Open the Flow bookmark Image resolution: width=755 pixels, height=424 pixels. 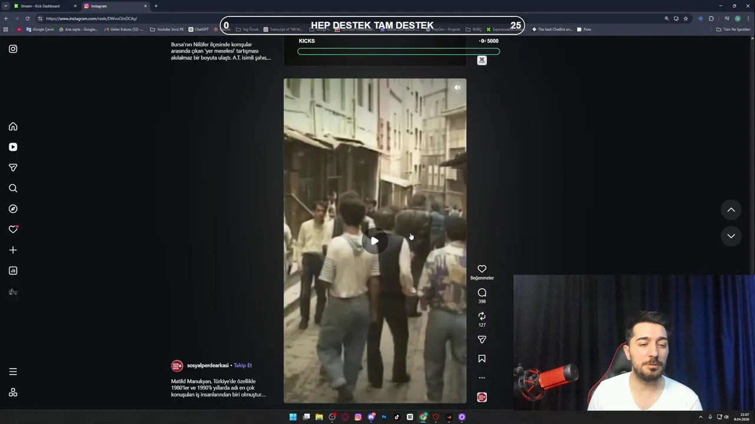pyautogui.click(x=584, y=29)
